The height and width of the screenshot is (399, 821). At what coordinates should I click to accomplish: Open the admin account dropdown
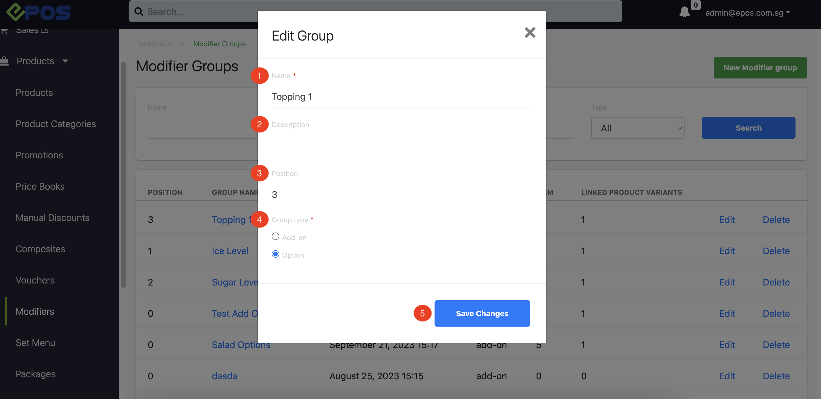coord(747,13)
